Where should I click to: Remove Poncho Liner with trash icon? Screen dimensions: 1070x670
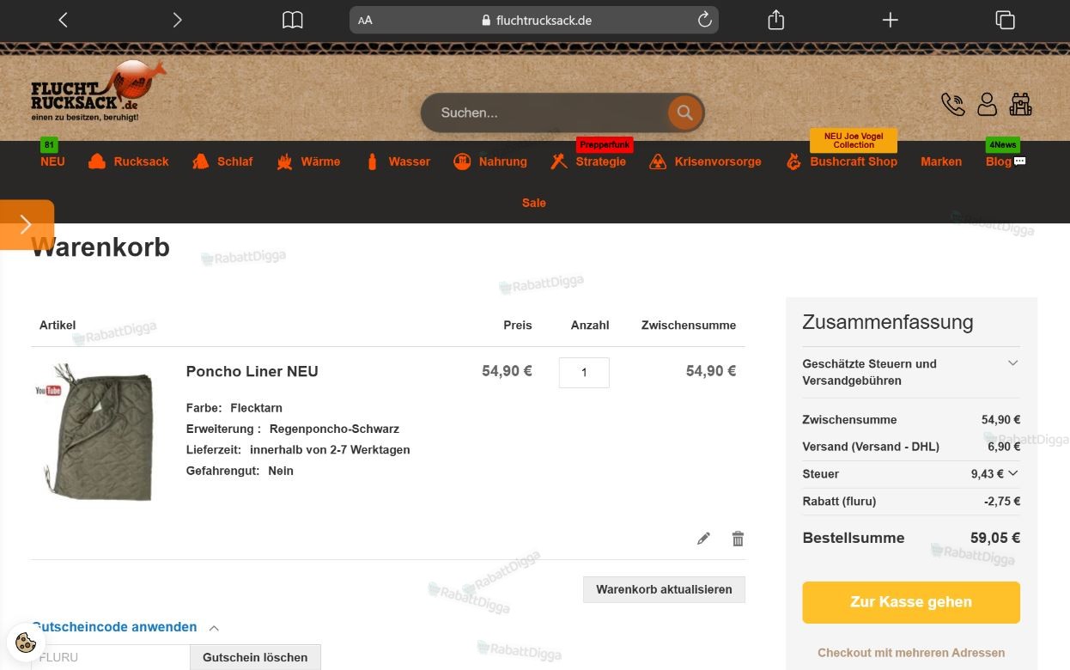point(738,539)
